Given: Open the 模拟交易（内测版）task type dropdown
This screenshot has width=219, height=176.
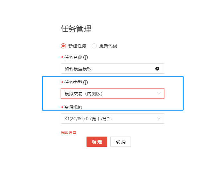Looking at the screenshot, I should 109,94.
